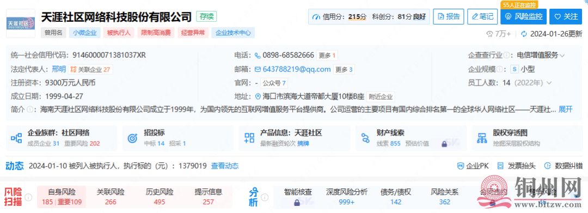The width and height of the screenshot is (588, 213).
Task: Open 中标 14 link
Action: [154, 143]
